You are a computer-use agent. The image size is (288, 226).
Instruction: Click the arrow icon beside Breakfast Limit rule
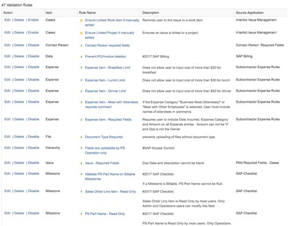[81, 67]
